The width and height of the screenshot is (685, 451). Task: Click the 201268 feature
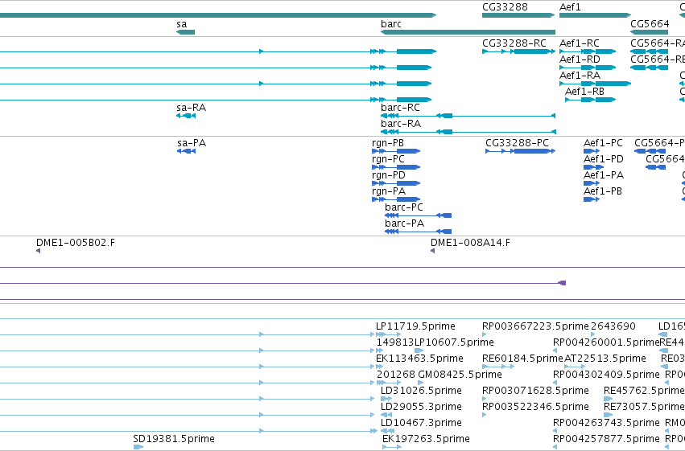pos(388,383)
